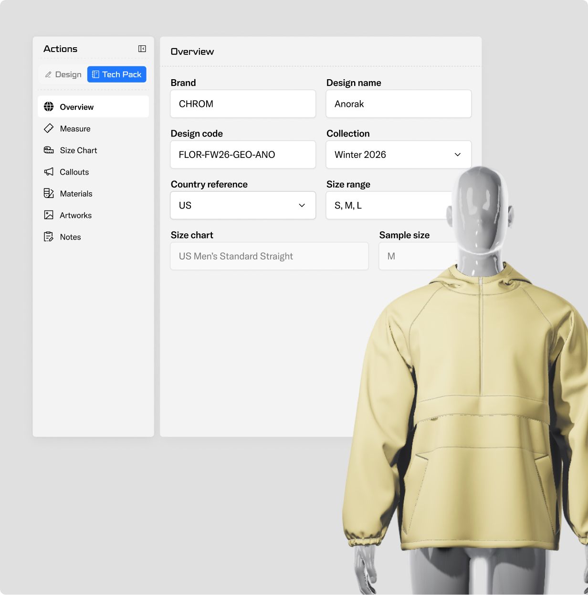The height and width of the screenshot is (595, 588).
Task: Open the Materials section label
Action: point(76,194)
